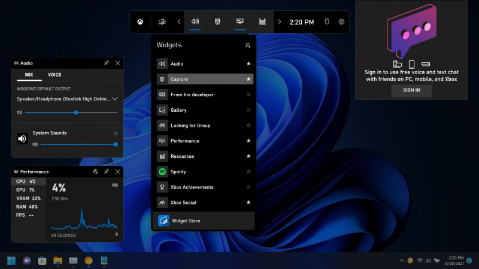Toggle the Audio widget icon in top bar
Image resolution: width=479 pixels, height=269 pixels.
[x=195, y=22]
